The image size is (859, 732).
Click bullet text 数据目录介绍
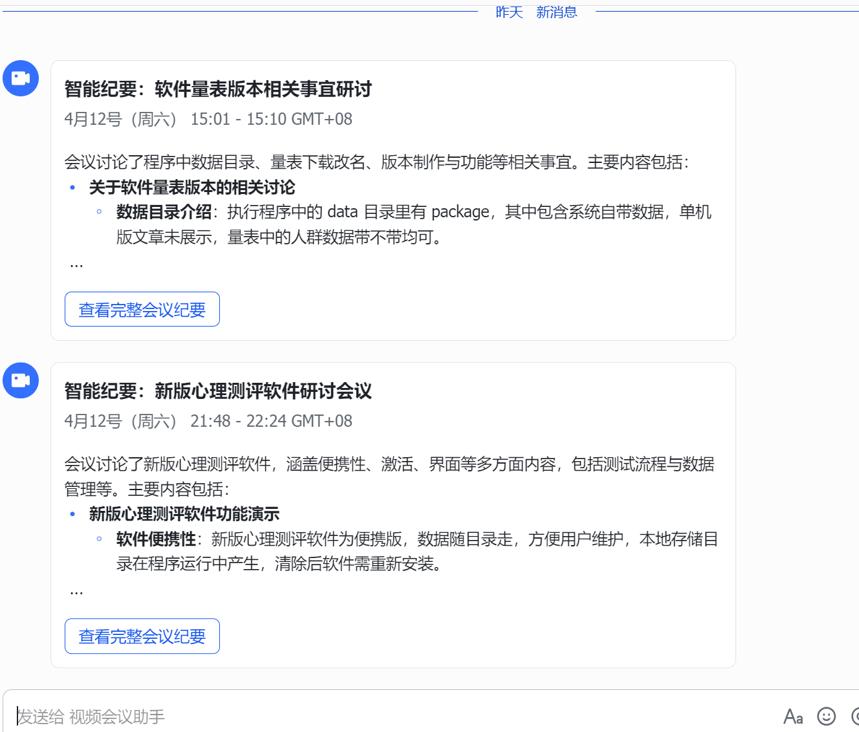pyautogui.click(x=164, y=212)
